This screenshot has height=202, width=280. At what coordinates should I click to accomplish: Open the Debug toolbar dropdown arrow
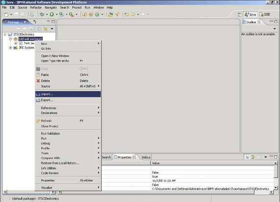(x=47, y=15)
